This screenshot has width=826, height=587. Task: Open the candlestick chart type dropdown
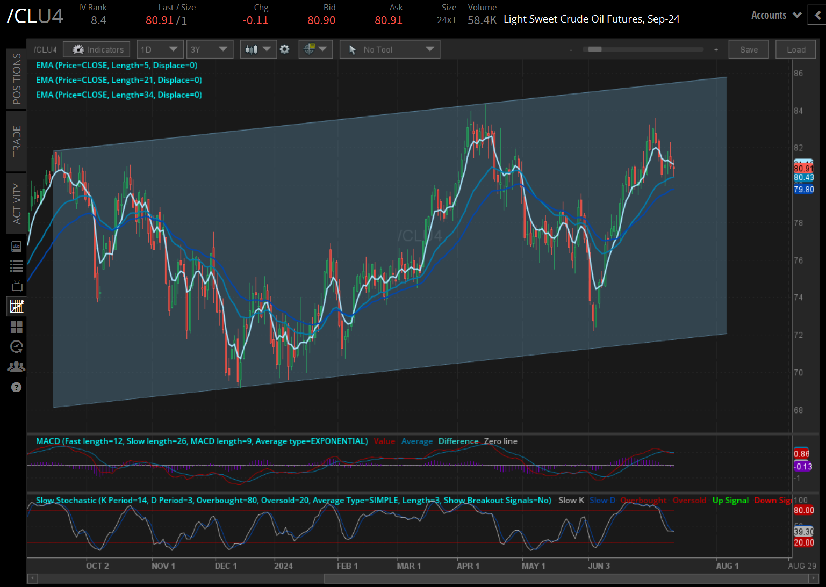[258, 49]
